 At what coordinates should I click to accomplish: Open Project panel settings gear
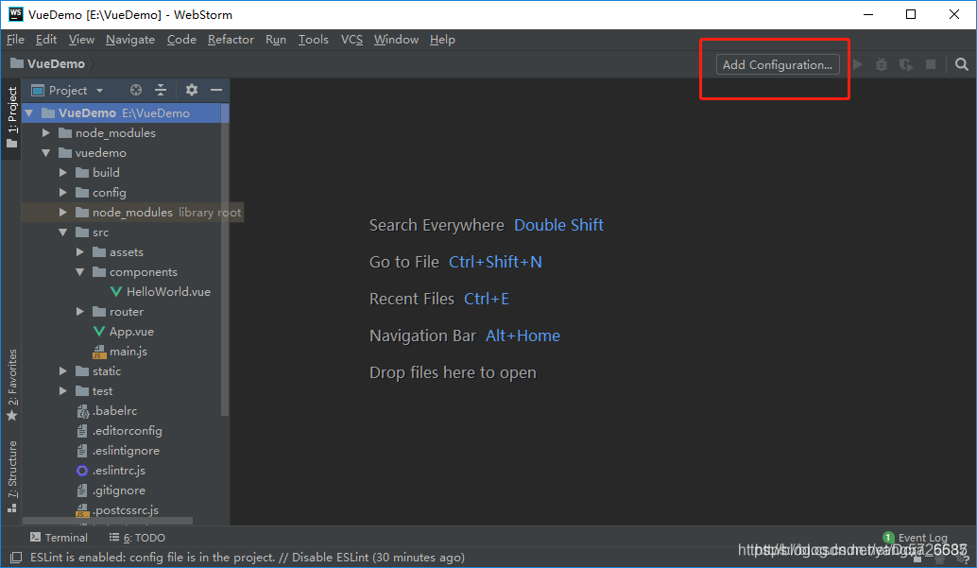point(191,90)
